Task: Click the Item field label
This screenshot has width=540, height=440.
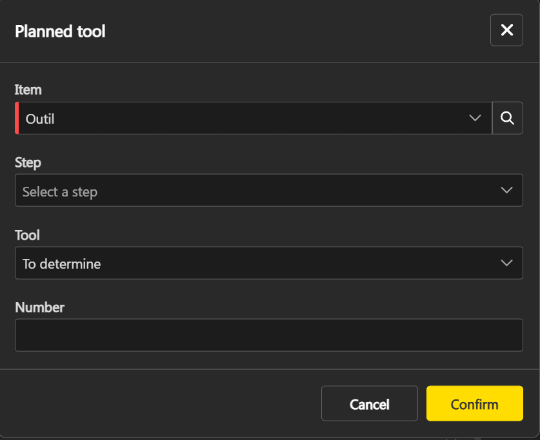Action: (x=28, y=90)
